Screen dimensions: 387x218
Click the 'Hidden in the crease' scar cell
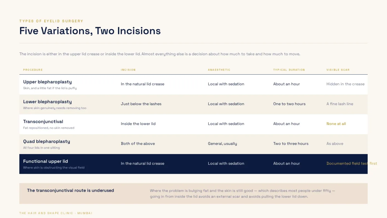(x=345, y=84)
